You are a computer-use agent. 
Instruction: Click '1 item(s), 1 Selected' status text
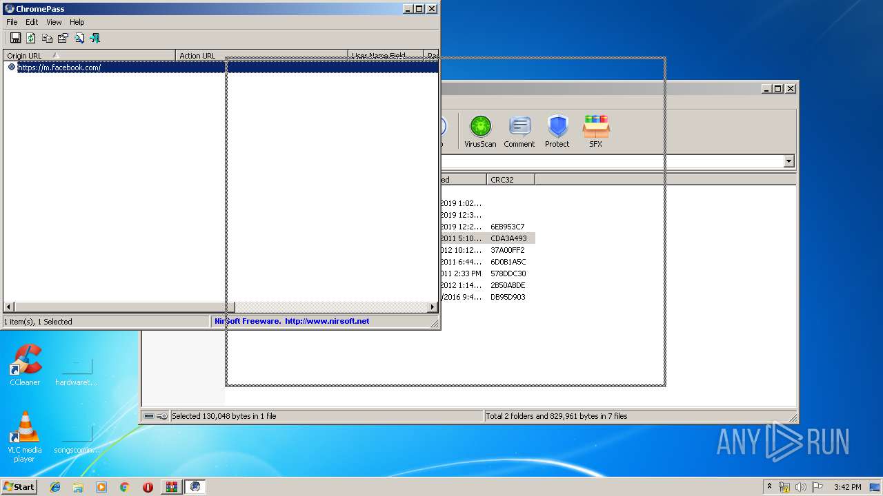39,322
